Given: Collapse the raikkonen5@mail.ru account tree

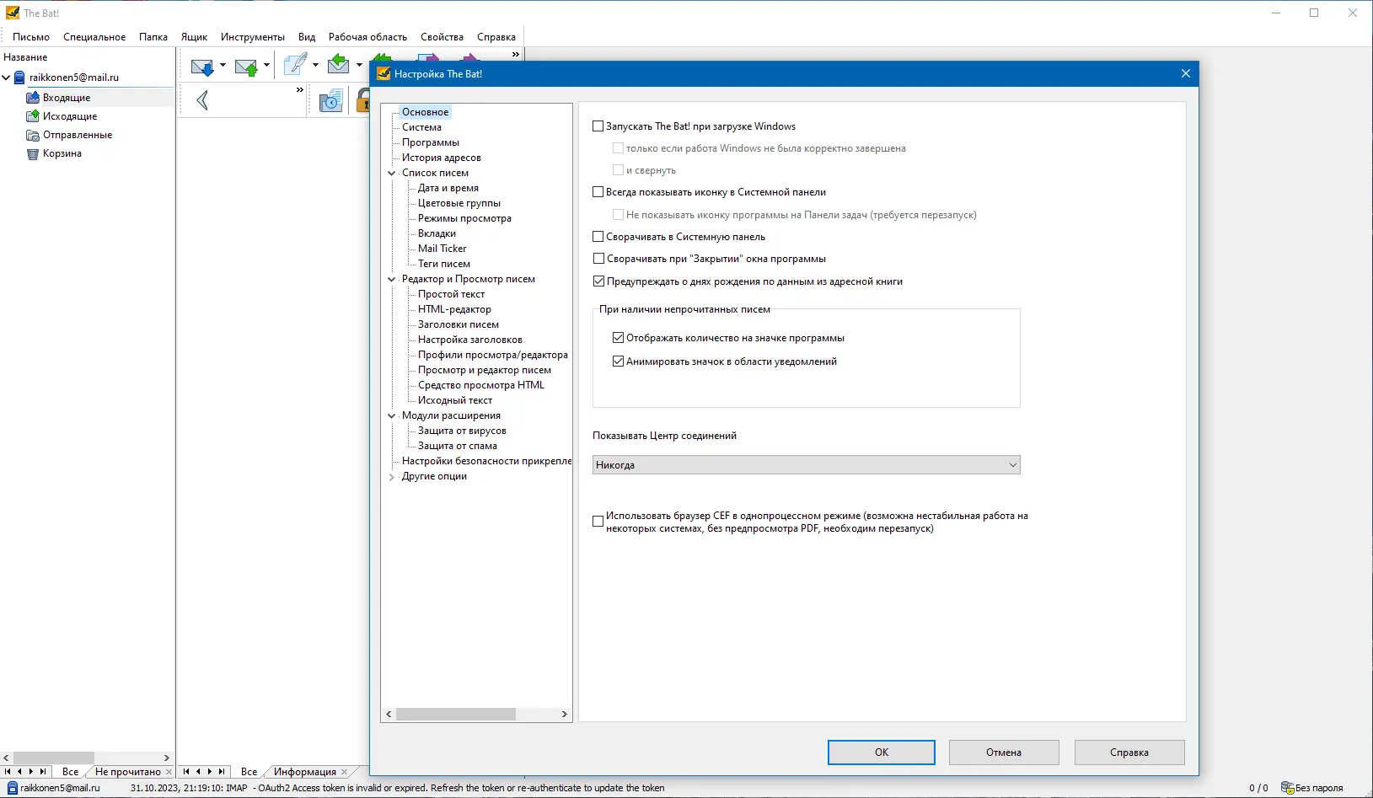Looking at the screenshot, I should click(7, 78).
